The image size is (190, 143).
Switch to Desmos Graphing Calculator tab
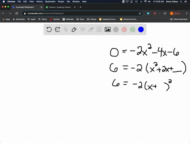(60, 7)
